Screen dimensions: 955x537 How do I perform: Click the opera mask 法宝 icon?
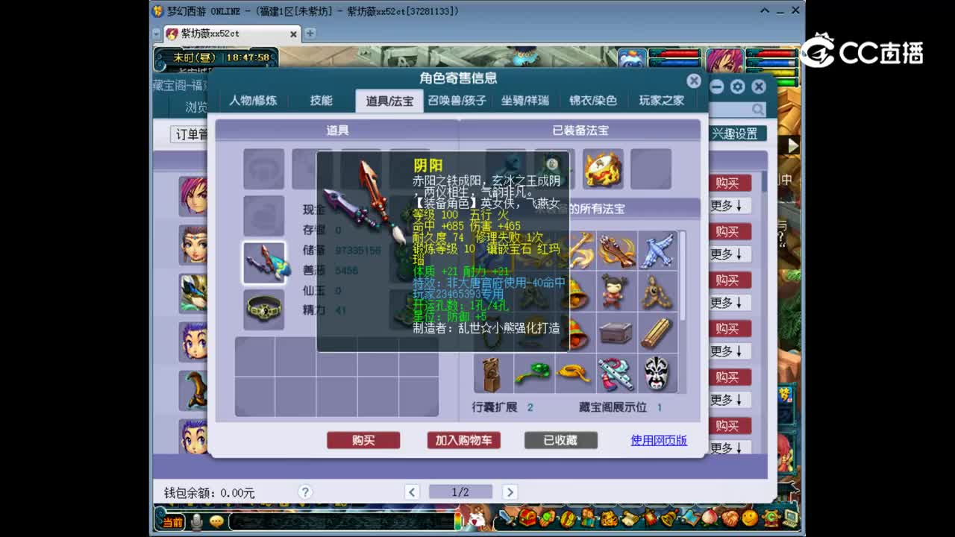(657, 374)
